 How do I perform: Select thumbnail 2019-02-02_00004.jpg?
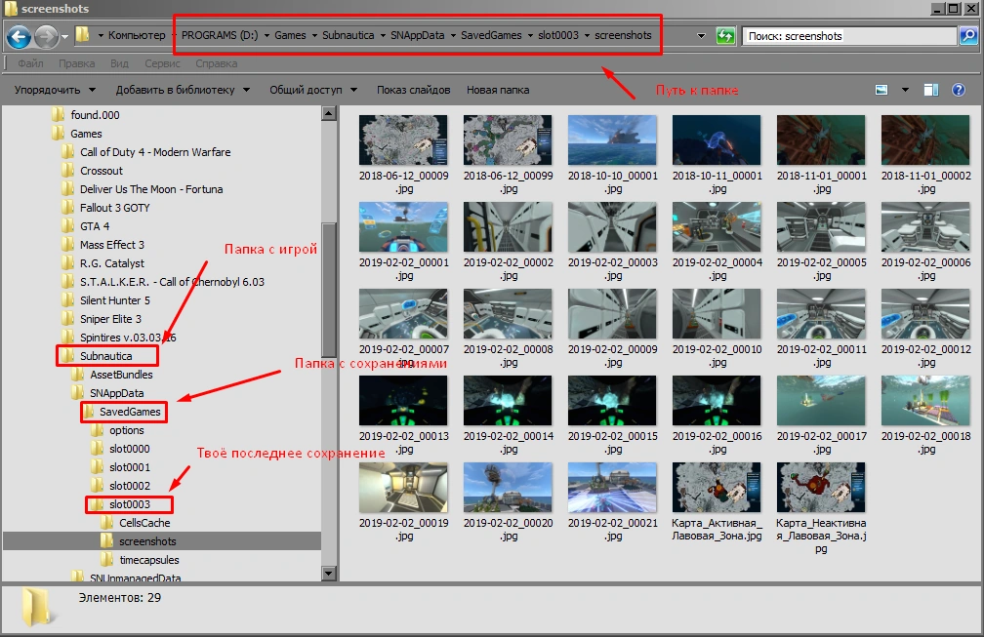(x=717, y=227)
